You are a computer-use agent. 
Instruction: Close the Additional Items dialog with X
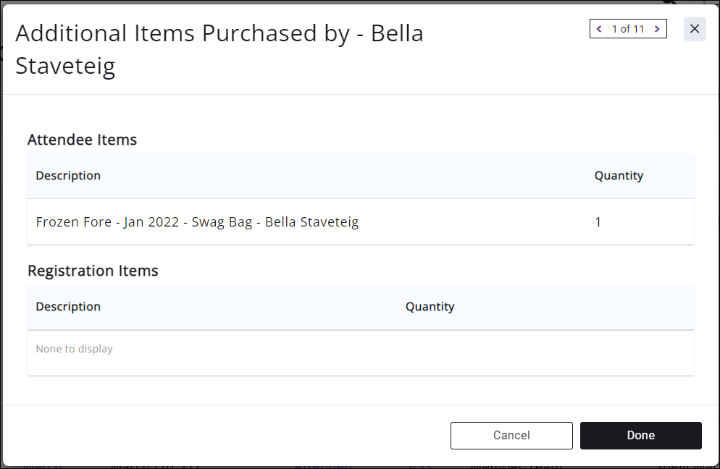pos(694,29)
